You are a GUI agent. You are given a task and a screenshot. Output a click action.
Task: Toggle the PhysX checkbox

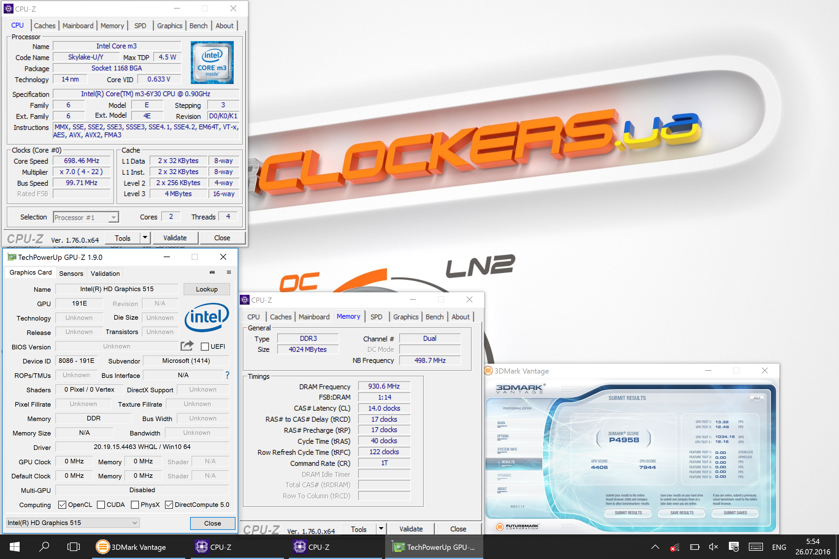135,504
